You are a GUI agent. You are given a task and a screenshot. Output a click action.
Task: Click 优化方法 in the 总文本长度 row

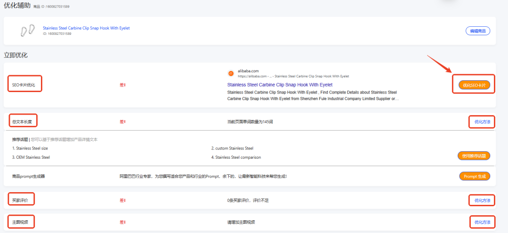coord(482,122)
